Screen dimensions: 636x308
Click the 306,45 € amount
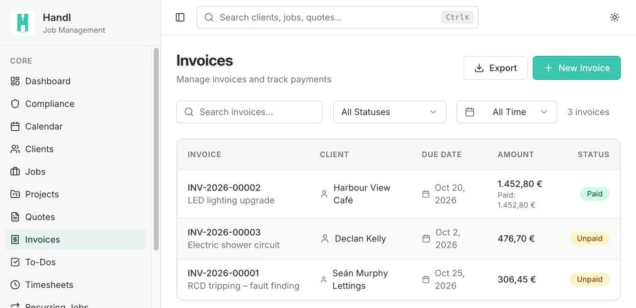[517, 279]
